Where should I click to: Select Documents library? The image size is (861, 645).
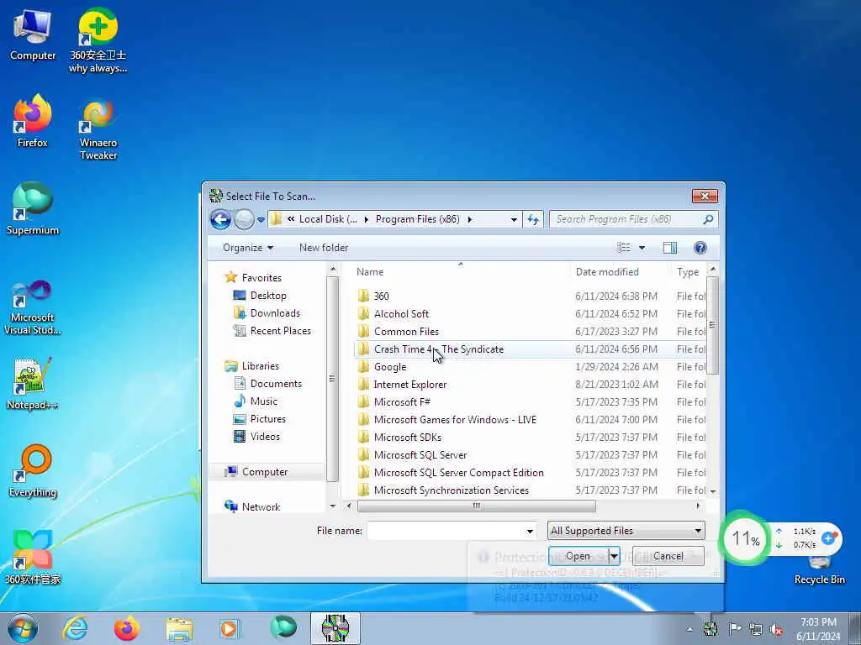(x=276, y=383)
